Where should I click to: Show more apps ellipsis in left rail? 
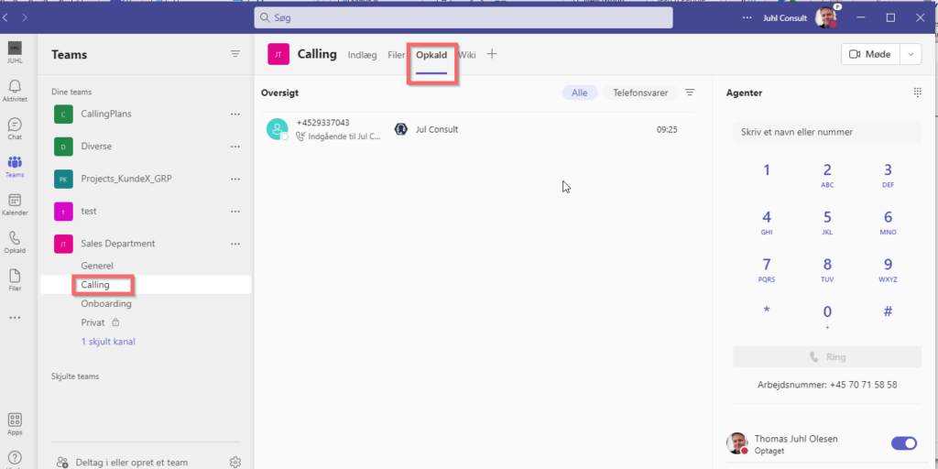point(15,318)
